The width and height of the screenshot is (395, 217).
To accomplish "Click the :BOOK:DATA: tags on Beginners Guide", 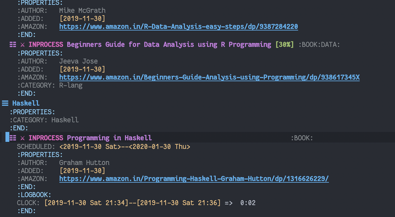I will [x=319, y=44].
